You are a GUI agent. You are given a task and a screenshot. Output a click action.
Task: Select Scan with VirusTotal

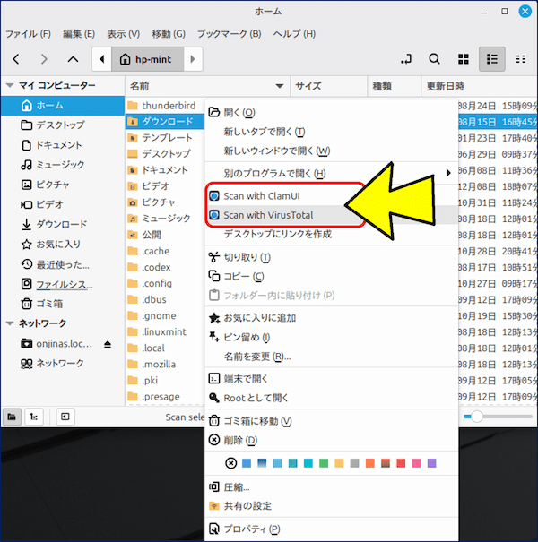tap(332, 215)
